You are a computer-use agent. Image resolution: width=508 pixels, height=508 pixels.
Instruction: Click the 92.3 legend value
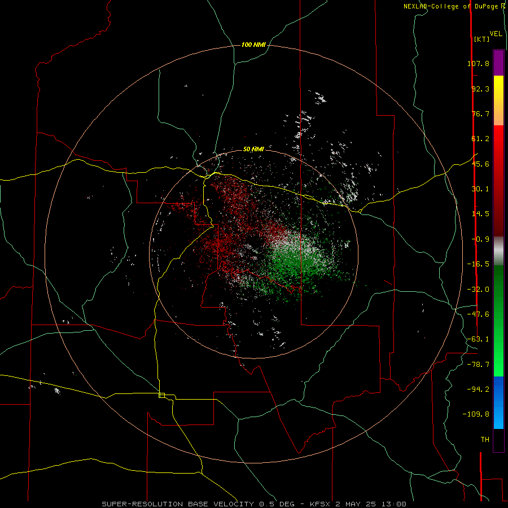(480, 89)
